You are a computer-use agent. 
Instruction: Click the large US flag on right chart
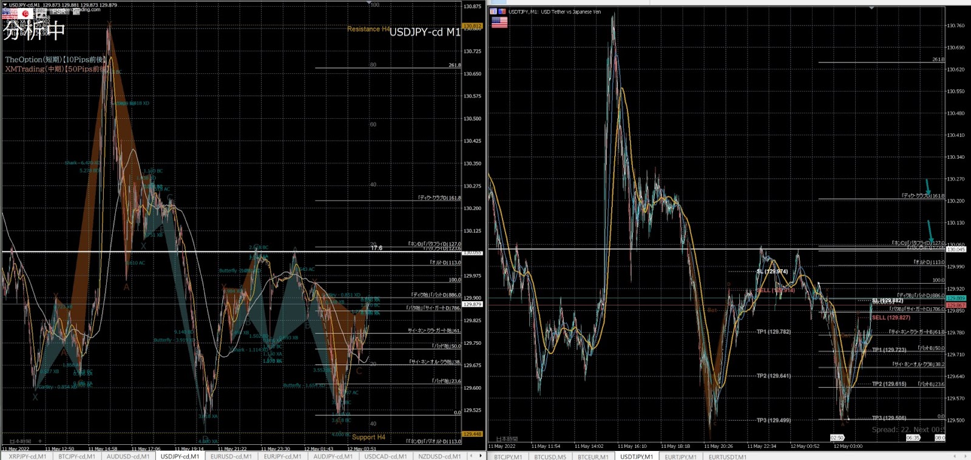click(499, 22)
